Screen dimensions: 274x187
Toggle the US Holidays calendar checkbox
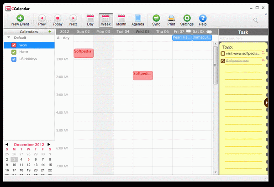point(14,59)
